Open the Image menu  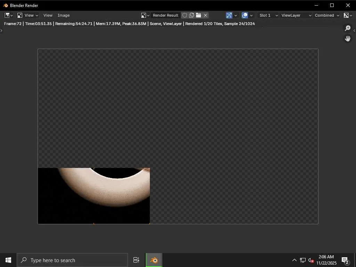64,15
